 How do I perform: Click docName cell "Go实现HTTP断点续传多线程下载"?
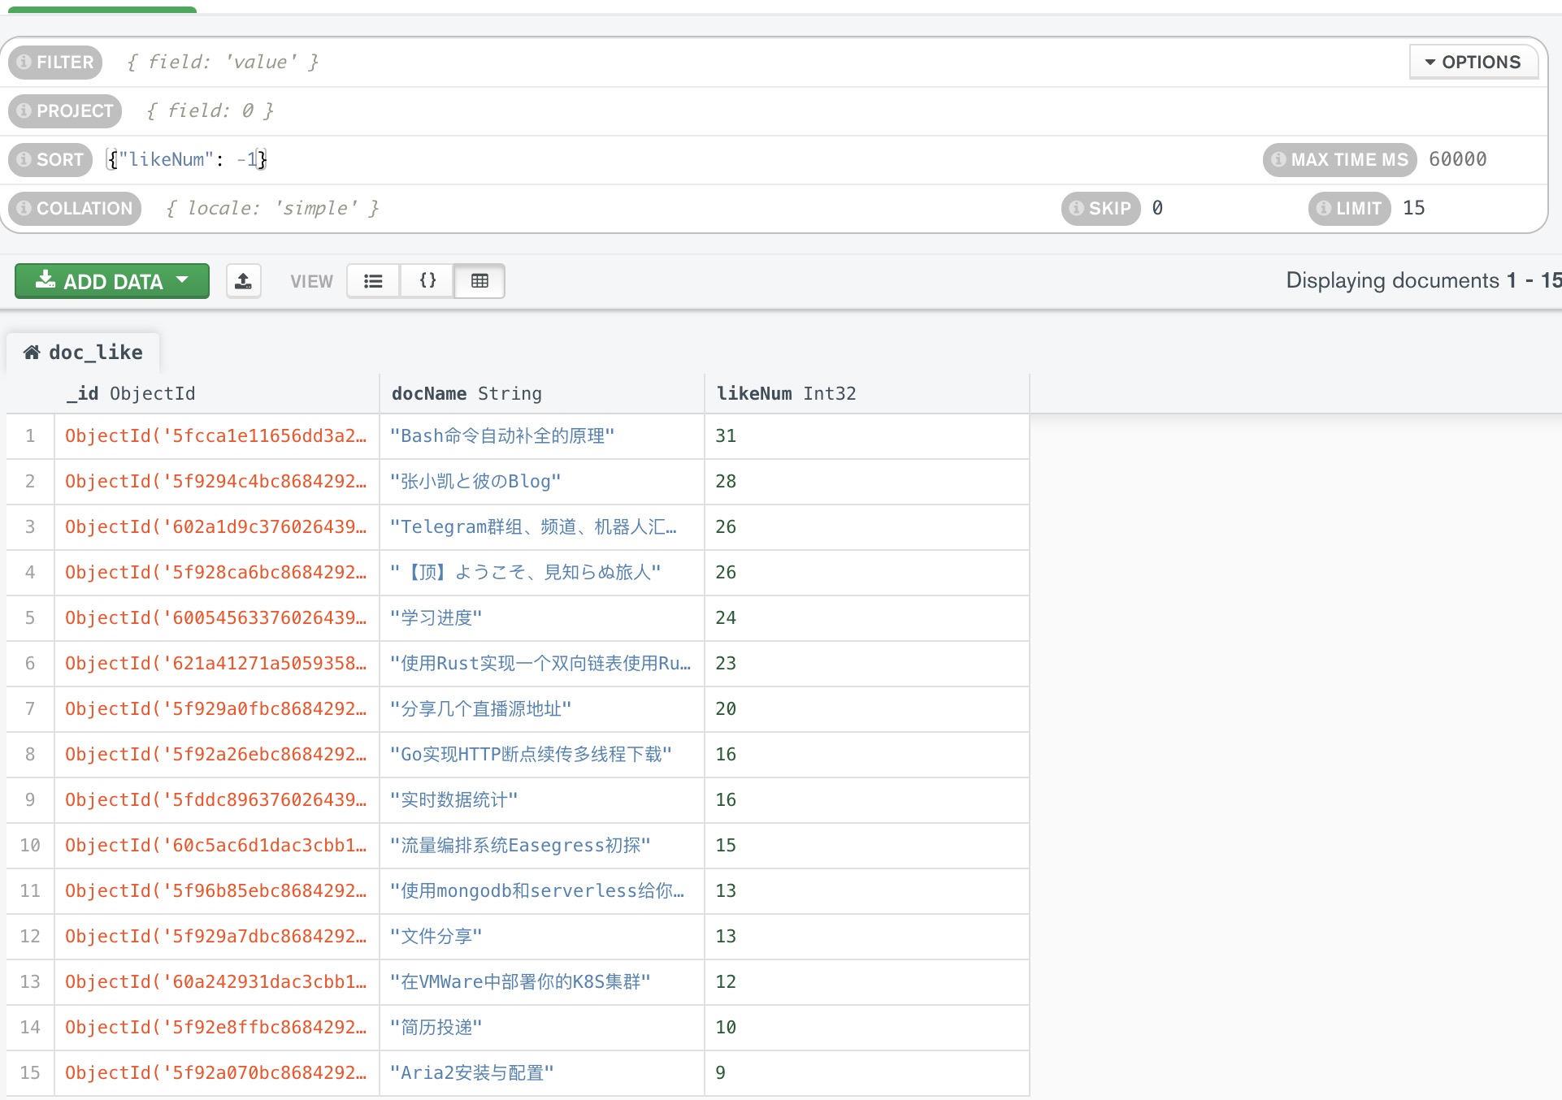[x=542, y=755]
